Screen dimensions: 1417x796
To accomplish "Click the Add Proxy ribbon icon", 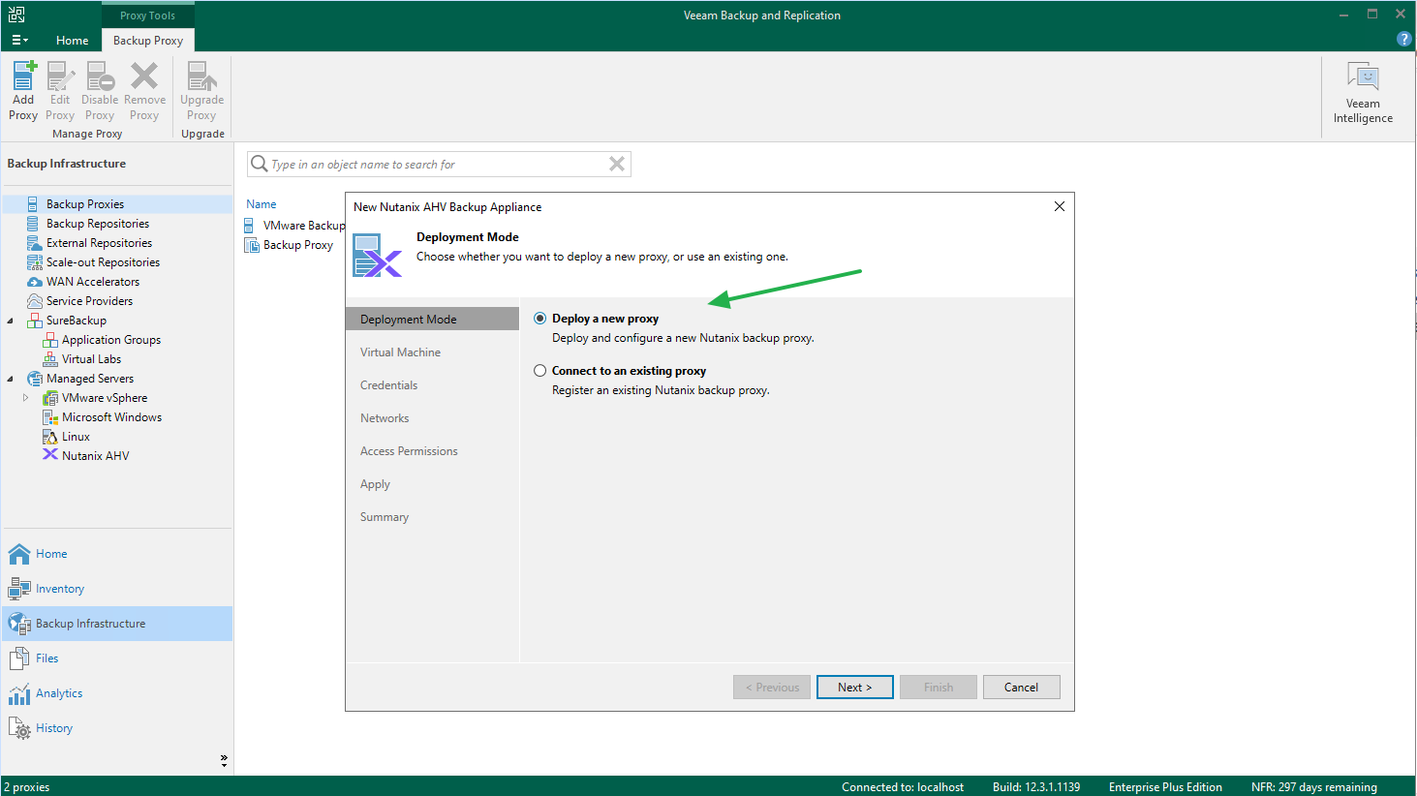I will click(x=23, y=90).
